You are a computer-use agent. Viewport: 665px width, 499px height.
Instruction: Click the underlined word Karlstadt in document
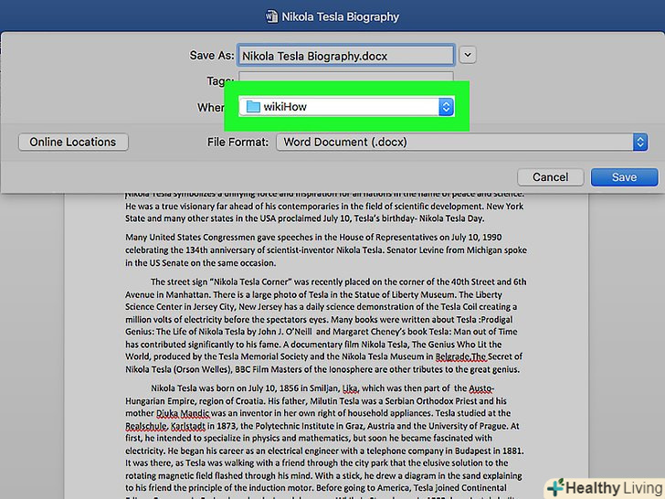coord(188,426)
